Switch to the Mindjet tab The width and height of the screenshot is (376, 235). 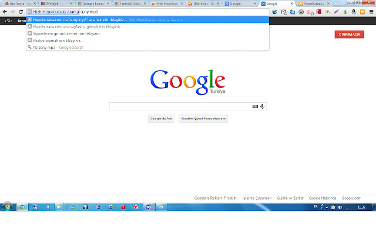pyautogui.click(x=56, y=4)
